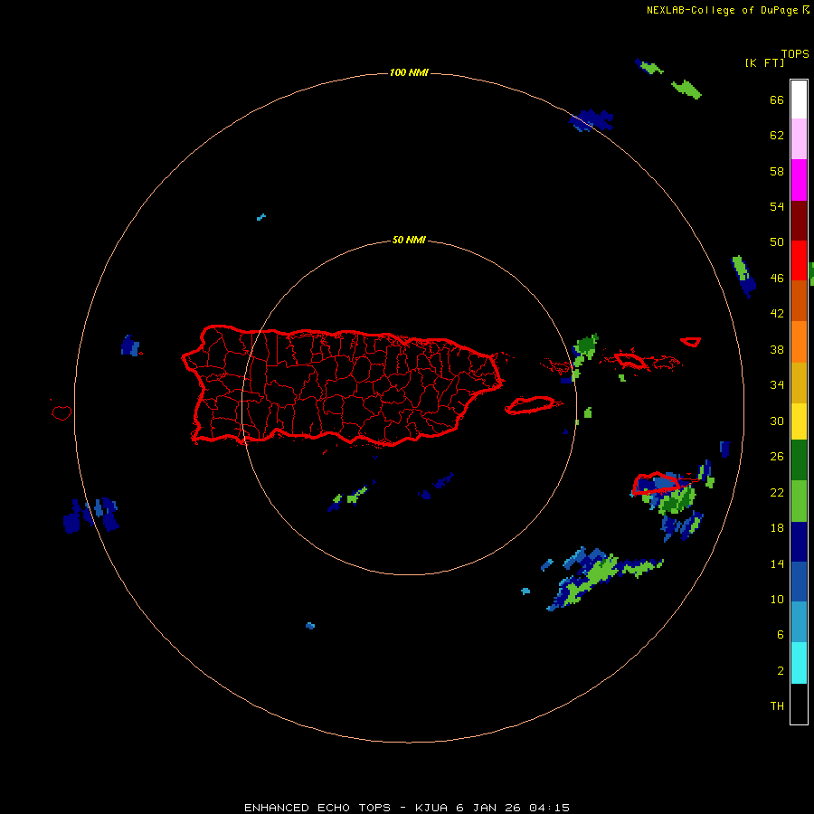Viewport: 814px width, 814px height.
Task: Click the bright red legend swatch
Action: click(x=799, y=260)
